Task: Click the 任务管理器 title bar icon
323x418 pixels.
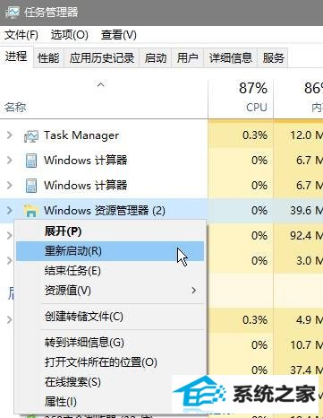Action: click(x=13, y=13)
